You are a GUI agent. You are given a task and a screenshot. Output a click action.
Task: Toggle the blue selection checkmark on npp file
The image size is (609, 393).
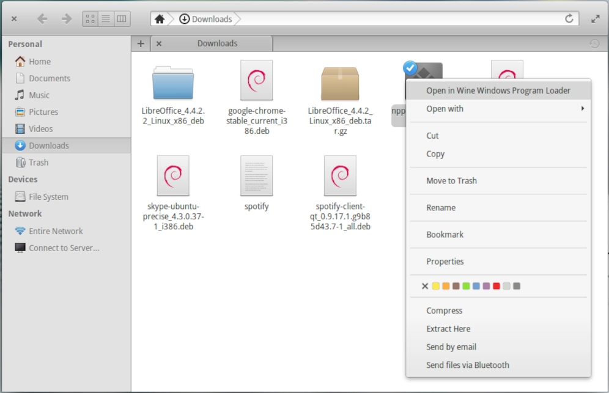[x=410, y=68]
